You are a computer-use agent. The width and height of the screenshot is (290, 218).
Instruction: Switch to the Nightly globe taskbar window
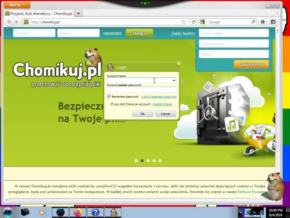60,212
